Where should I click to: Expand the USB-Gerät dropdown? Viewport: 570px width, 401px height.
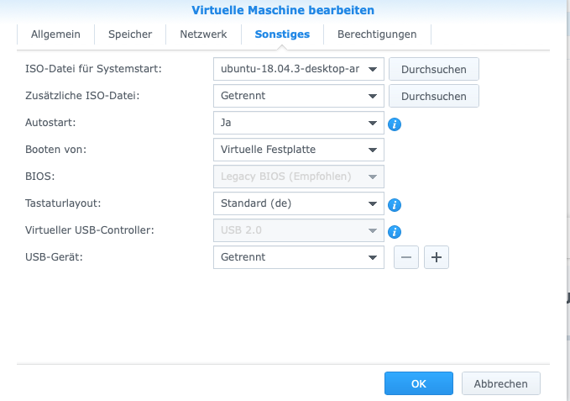299,257
